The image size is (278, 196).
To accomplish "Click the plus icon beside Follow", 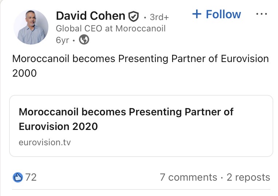I will [197, 14].
